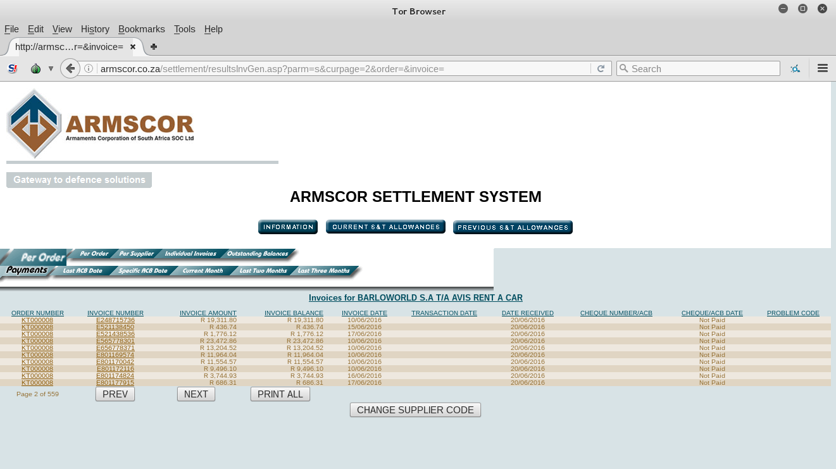Sort by PROBLEM CODE column header
The height and width of the screenshot is (469, 836).
pyautogui.click(x=793, y=313)
